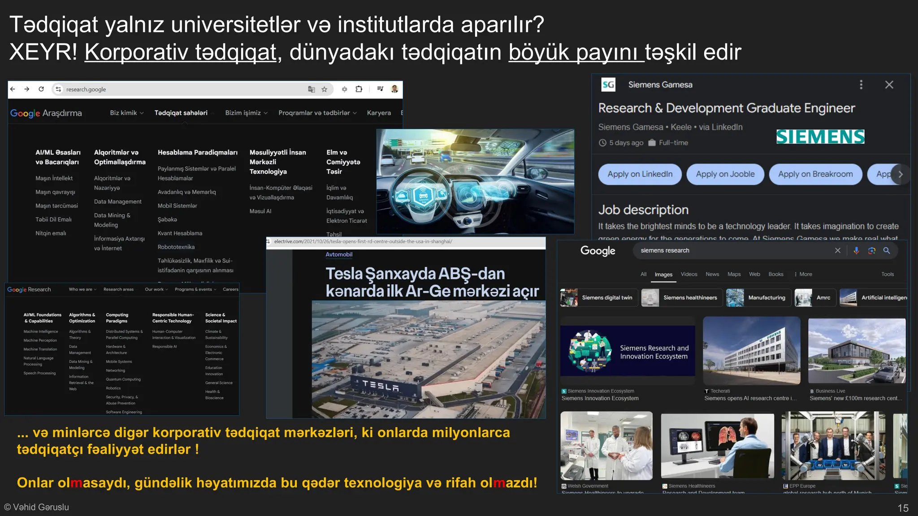Click the electrive.com URL bar
918x516 pixels.
click(406, 242)
